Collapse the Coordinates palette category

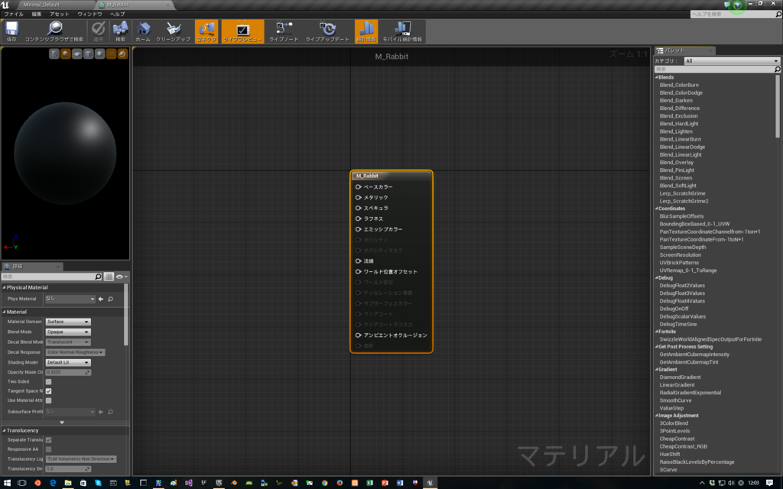[656, 209]
